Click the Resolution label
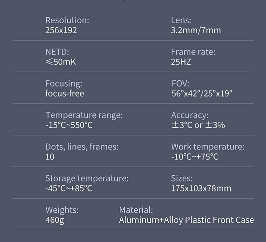Viewport: 266px width, 242px height. coord(67,20)
